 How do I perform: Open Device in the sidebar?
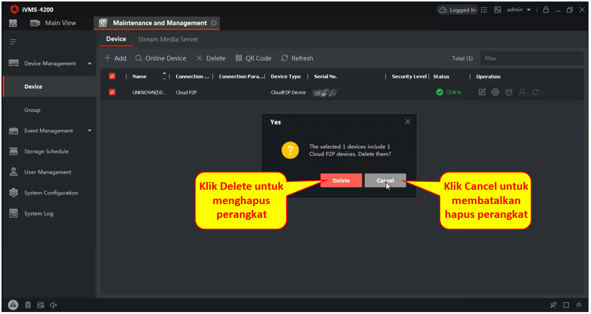49,86
